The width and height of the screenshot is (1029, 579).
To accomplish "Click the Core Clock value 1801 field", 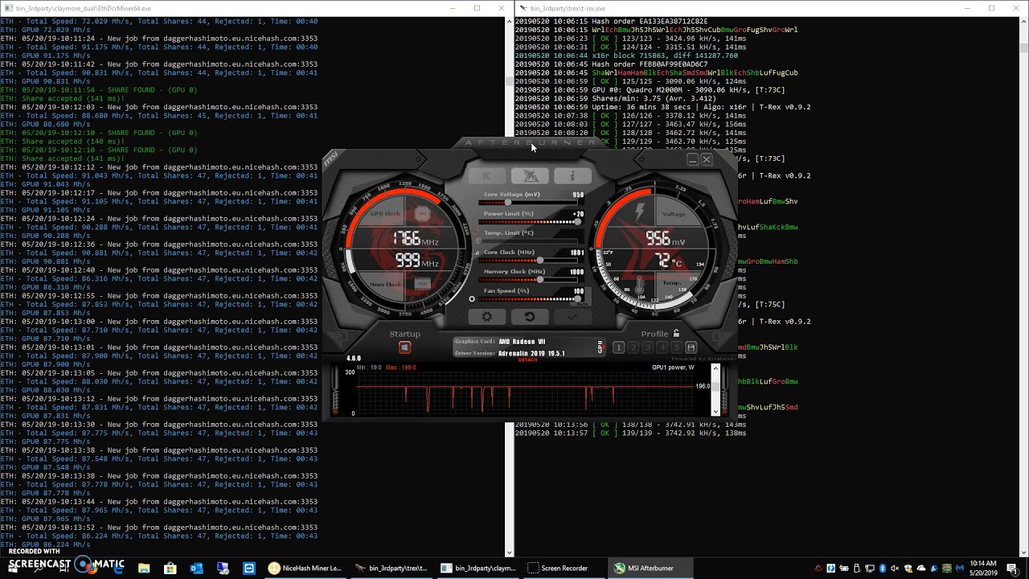I will pos(577,253).
